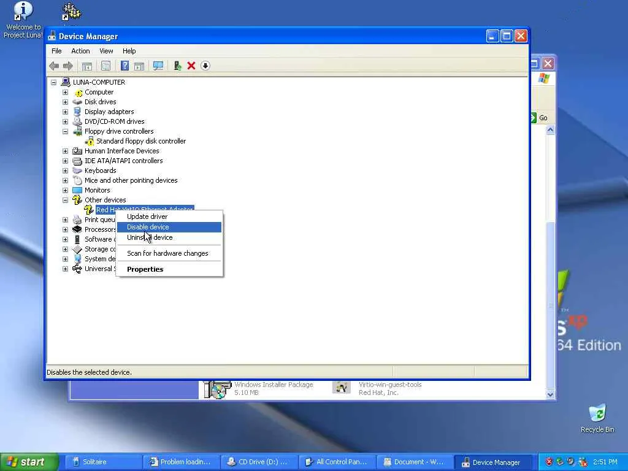Expand the Universal Serial Bus category

[x=65, y=269]
